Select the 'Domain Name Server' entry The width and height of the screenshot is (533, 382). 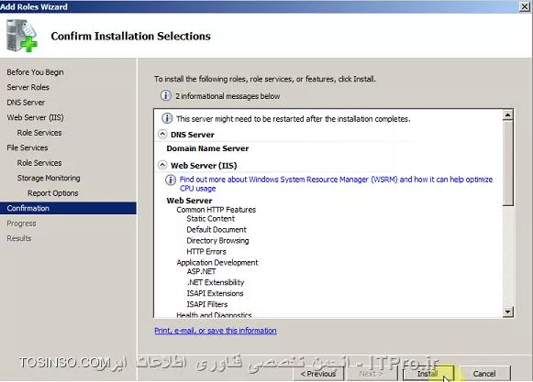click(x=207, y=148)
